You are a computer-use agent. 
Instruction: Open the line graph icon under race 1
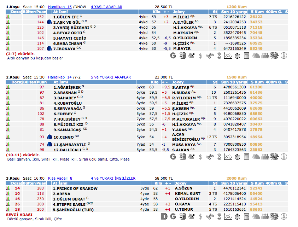[228, 56]
